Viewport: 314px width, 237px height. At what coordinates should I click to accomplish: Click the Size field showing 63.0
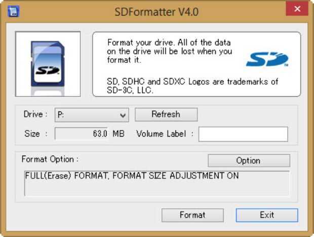pos(82,133)
